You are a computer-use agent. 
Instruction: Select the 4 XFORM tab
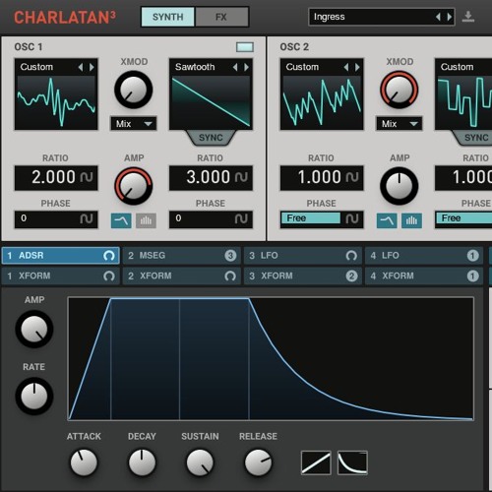click(424, 277)
